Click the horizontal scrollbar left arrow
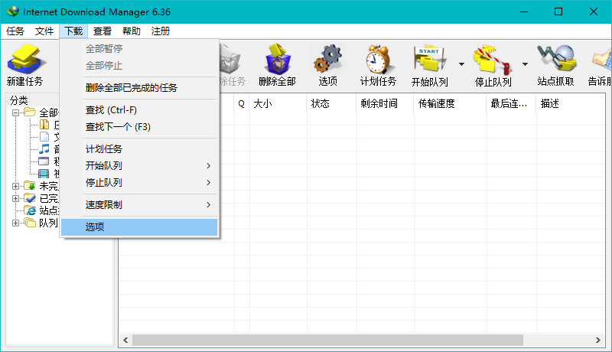The height and width of the screenshot is (352, 612). coord(125,340)
